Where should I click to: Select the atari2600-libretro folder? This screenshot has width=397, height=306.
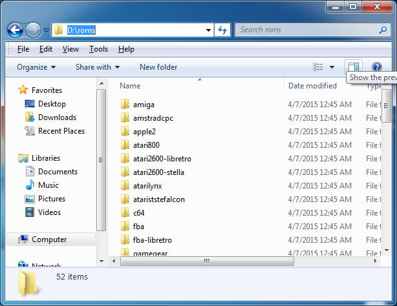click(162, 159)
